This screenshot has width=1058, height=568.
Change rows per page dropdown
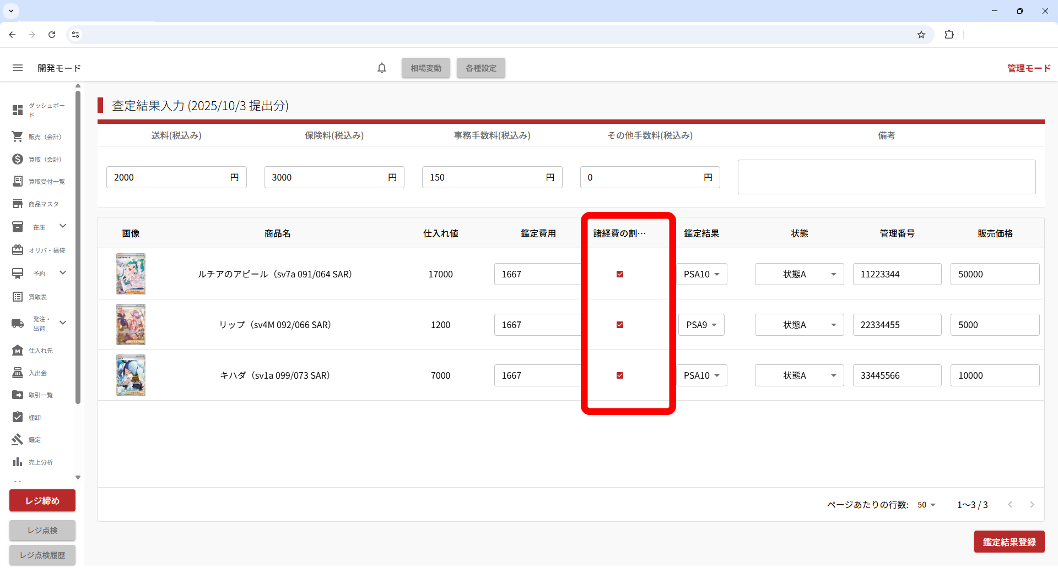coord(926,505)
